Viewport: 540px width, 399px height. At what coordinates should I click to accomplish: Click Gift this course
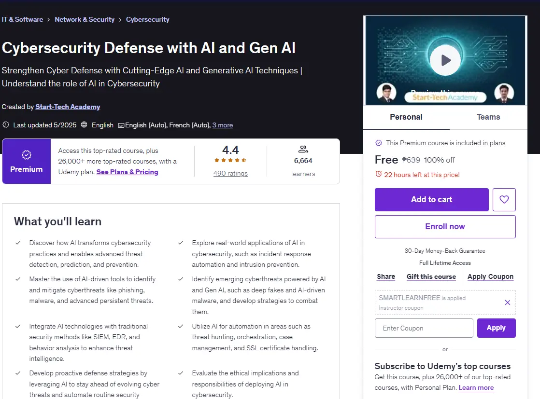tap(431, 276)
